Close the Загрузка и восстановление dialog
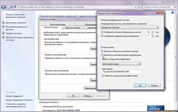The image size is (178, 112). [x=160, y=13]
